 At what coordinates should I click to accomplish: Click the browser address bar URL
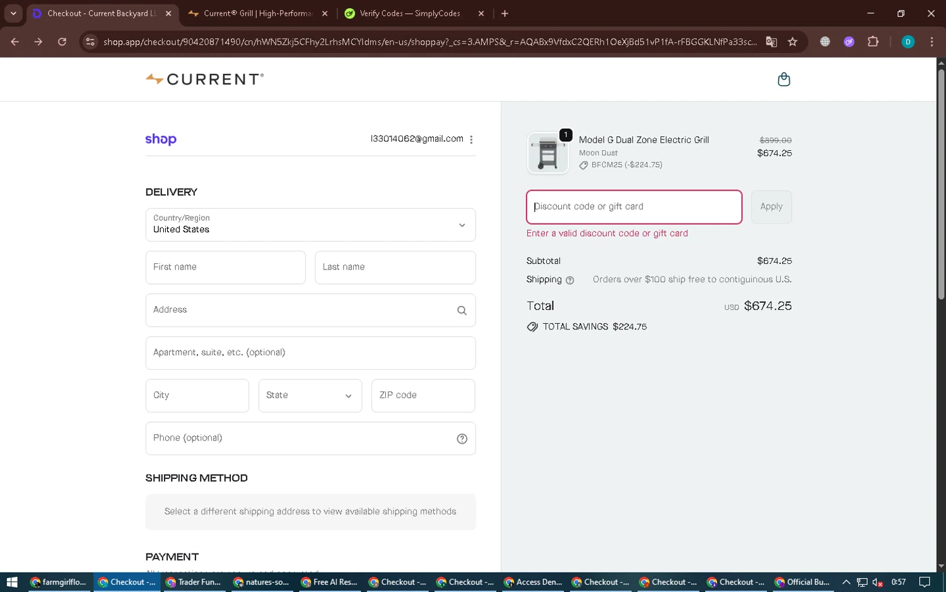430,42
